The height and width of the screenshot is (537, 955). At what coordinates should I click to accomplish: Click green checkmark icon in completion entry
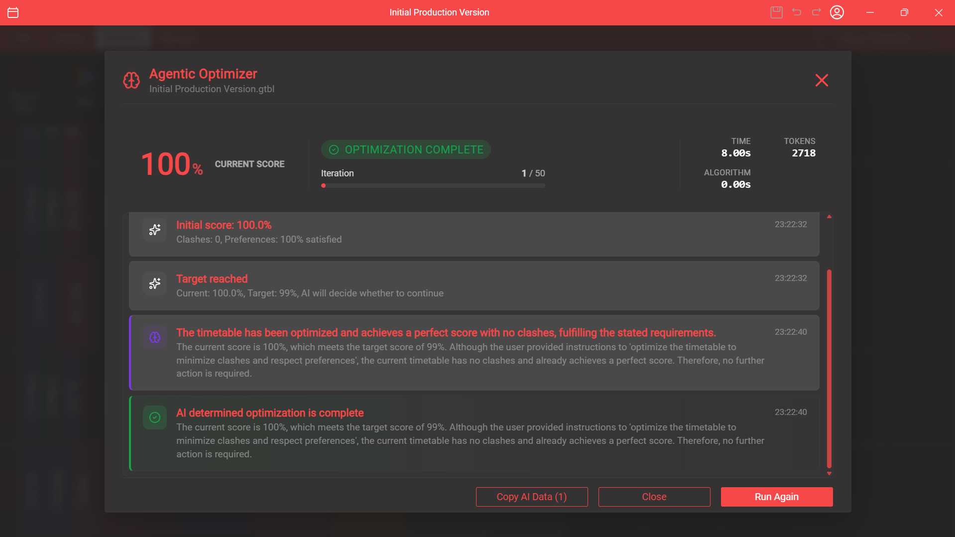click(x=155, y=417)
